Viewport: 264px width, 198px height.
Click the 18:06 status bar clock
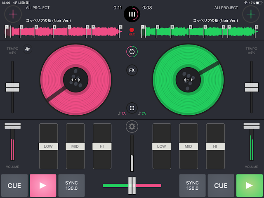[6, 3]
